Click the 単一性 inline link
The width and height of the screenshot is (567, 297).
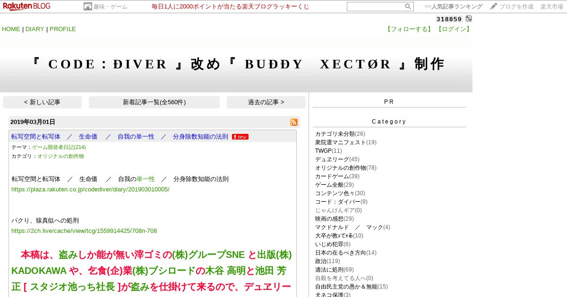pyautogui.click(x=146, y=179)
